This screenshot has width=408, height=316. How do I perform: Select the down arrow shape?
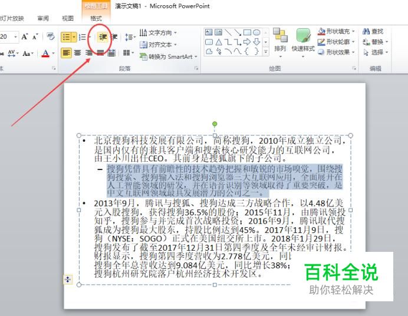tap(256, 42)
